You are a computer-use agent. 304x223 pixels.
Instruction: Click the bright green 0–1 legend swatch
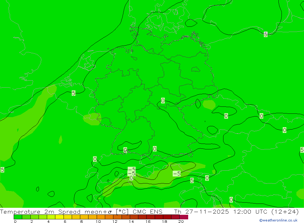(18, 217)
